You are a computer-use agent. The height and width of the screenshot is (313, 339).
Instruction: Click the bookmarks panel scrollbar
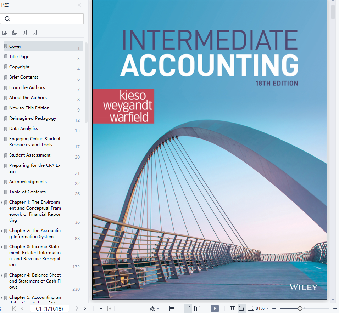click(x=86, y=82)
